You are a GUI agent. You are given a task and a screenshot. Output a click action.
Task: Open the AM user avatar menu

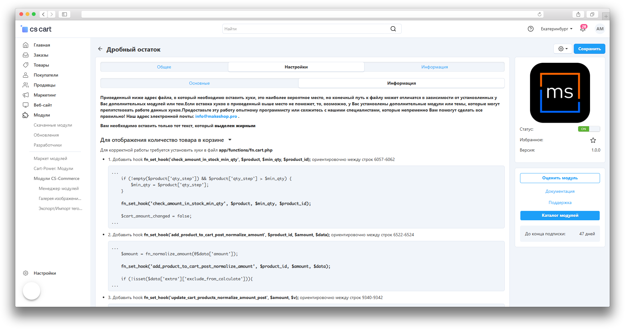[x=600, y=29]
